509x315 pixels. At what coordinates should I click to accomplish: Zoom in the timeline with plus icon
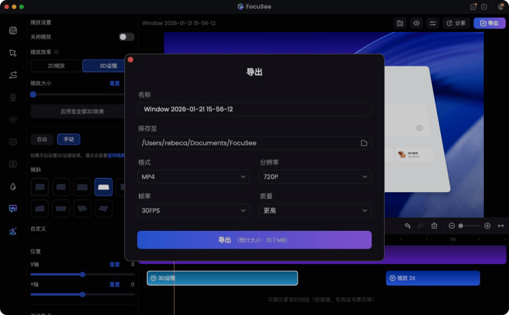click(487, 226)
